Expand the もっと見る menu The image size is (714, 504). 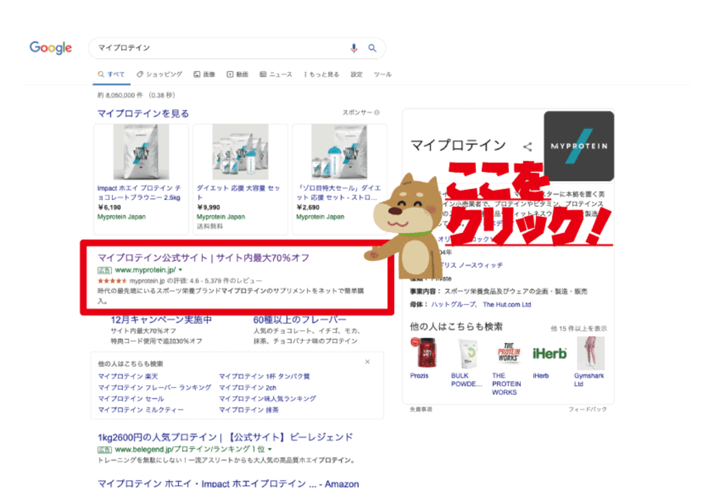point(321,75)
